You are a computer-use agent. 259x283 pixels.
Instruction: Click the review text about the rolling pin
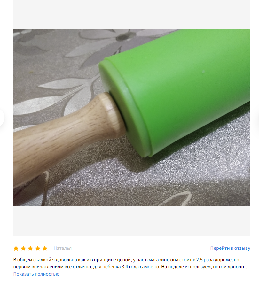coord(126,260)
